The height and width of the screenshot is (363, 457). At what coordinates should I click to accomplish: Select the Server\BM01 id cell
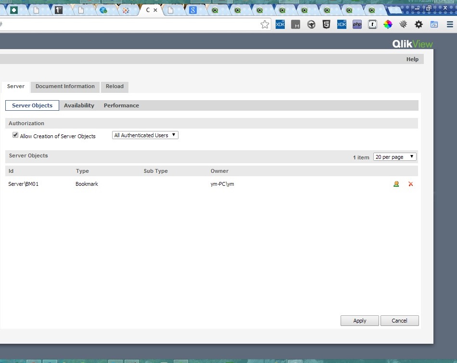pos(23,184)
